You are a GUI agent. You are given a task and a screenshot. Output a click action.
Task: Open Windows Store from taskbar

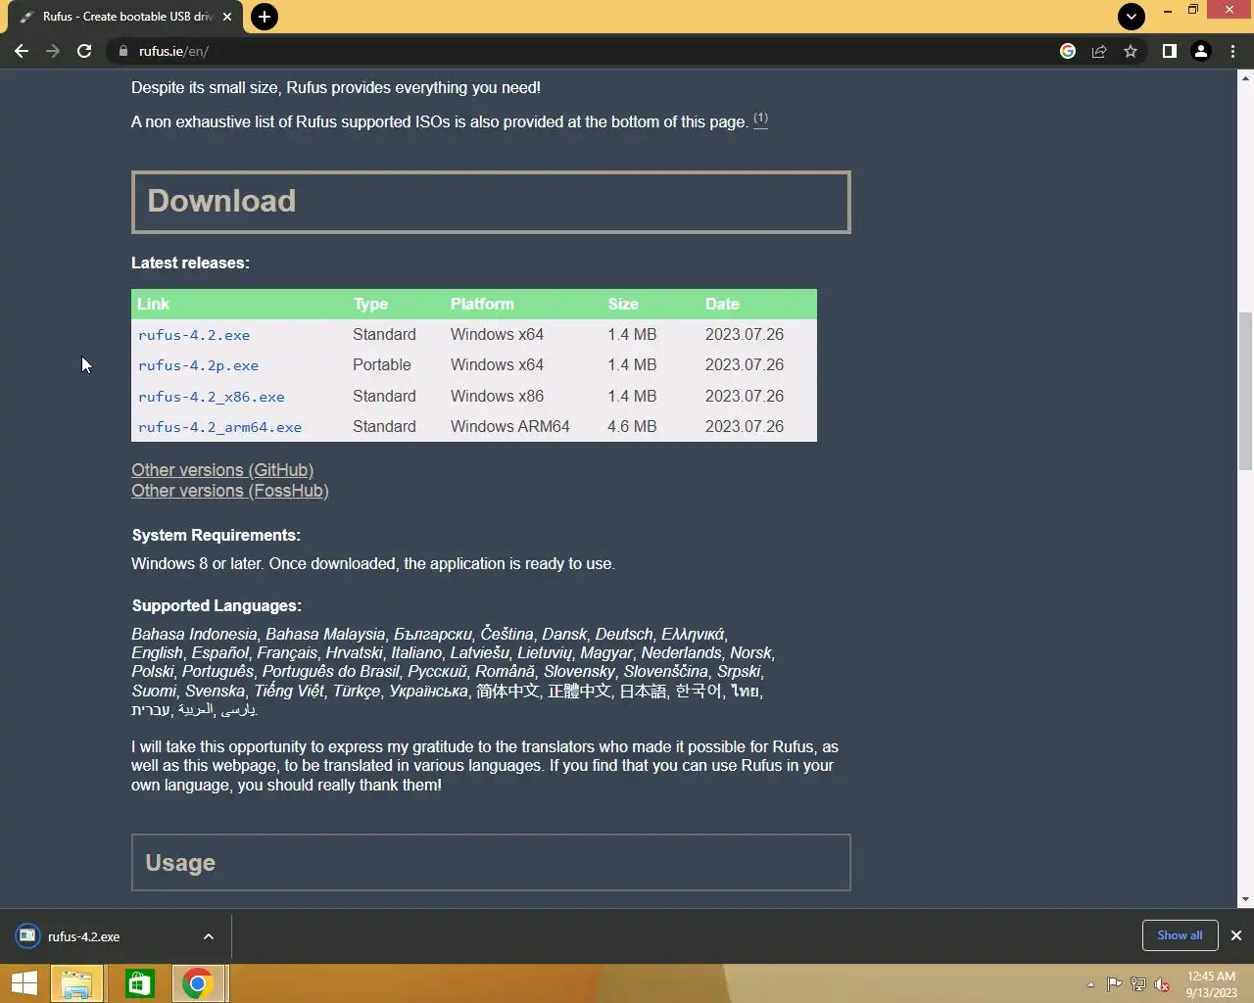[x=139, y=983]
